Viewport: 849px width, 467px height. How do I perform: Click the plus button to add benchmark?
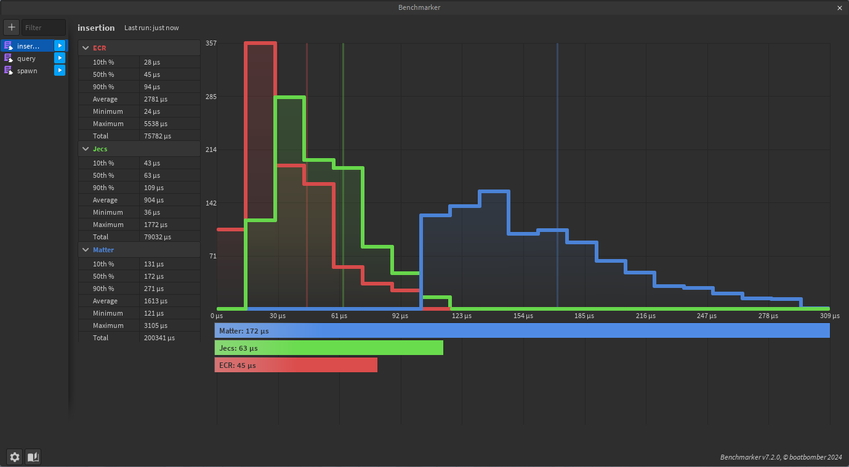point(12,27)
